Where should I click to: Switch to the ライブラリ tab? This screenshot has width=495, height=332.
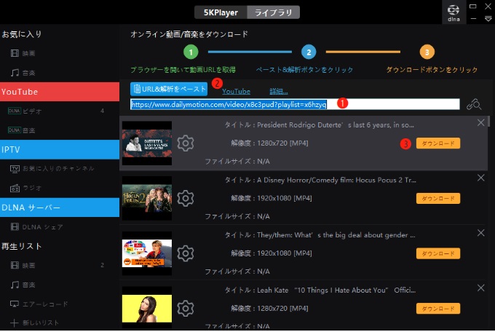pyautogui.click(x=274, y=12)
